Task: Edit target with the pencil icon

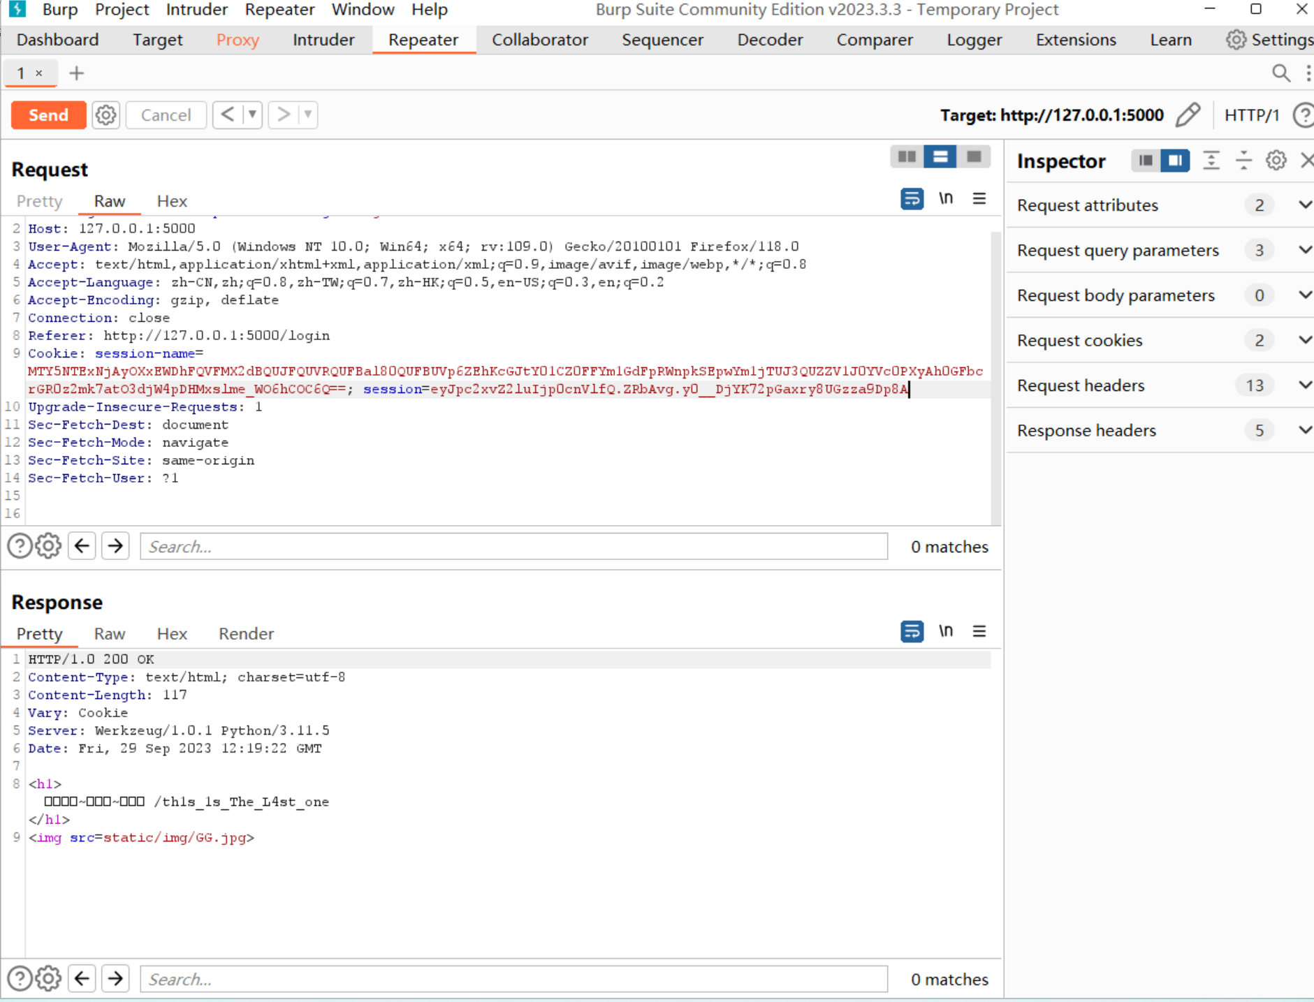Action: tap(1188, 115)
